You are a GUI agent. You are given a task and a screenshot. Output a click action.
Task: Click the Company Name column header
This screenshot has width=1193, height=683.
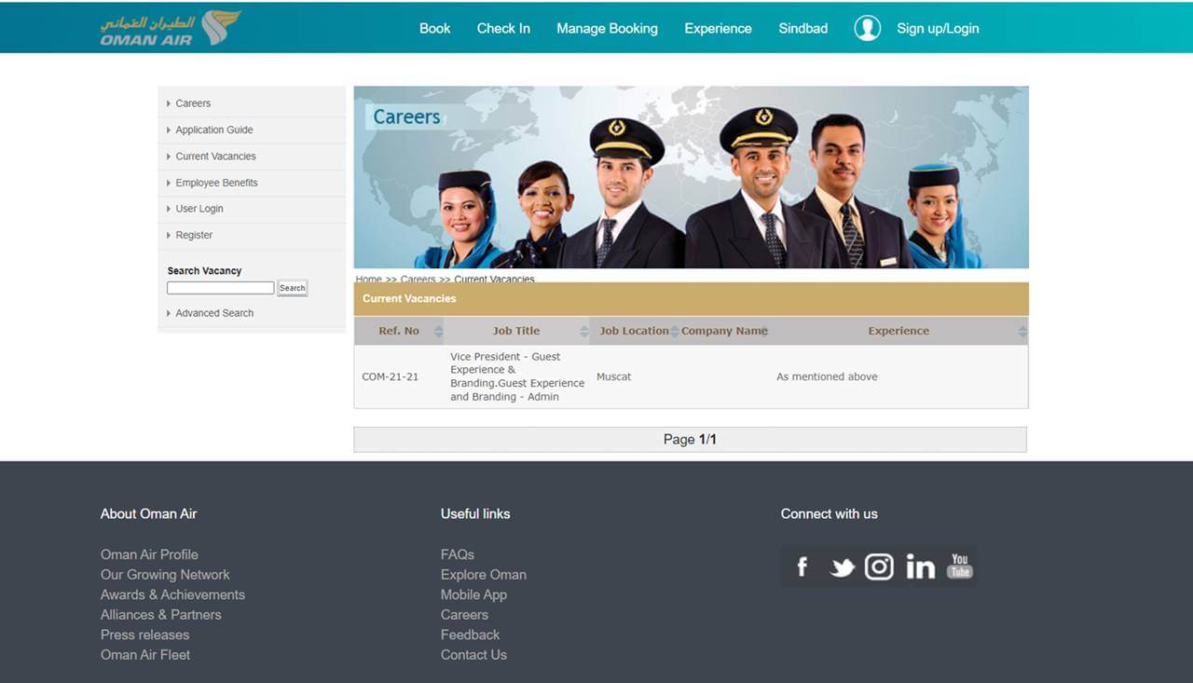(x=723, y=331)
